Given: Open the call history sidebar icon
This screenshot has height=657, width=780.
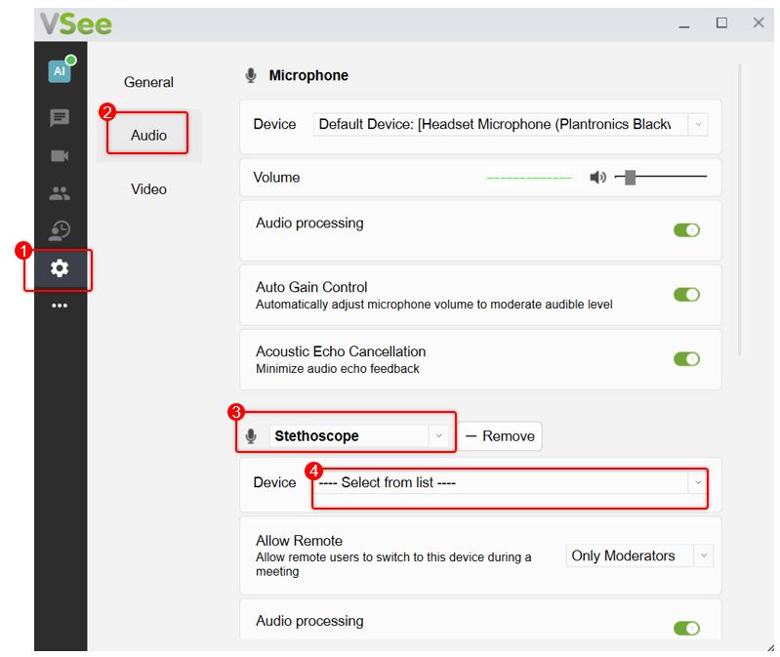Looking at the screenshot, I should (x=60, y=230).
